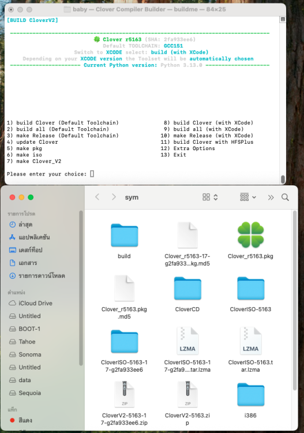Go back with the Finder back arrow

click(97, 197)
